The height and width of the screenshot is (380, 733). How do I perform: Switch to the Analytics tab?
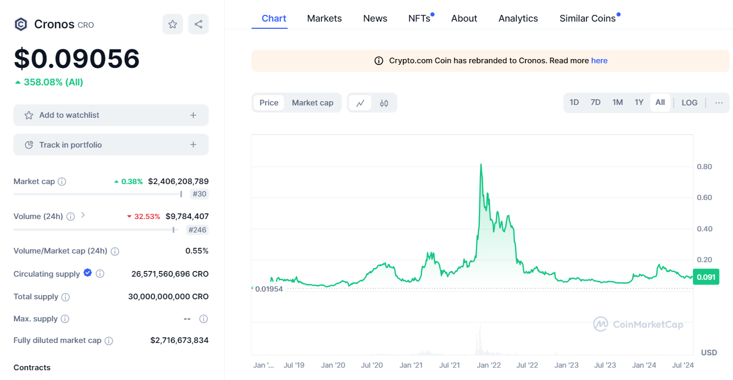(519, 19)
